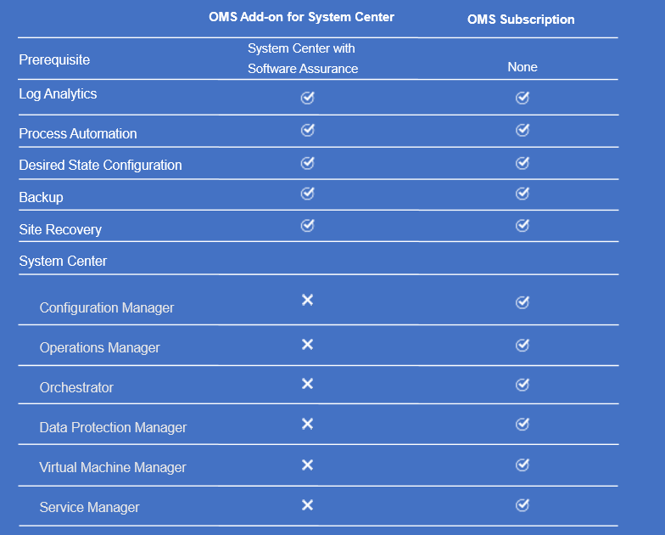
Task: Click Operations Manager X mark under OMS Add-on
Action: [x=307, y=345]
